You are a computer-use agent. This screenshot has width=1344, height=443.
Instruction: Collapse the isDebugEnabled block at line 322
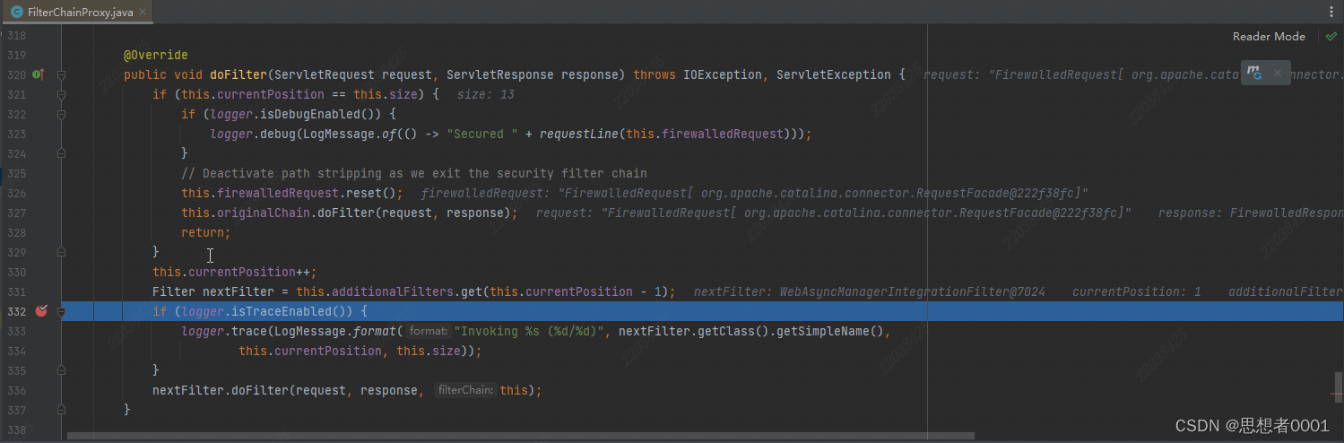[x=61, y=114]
